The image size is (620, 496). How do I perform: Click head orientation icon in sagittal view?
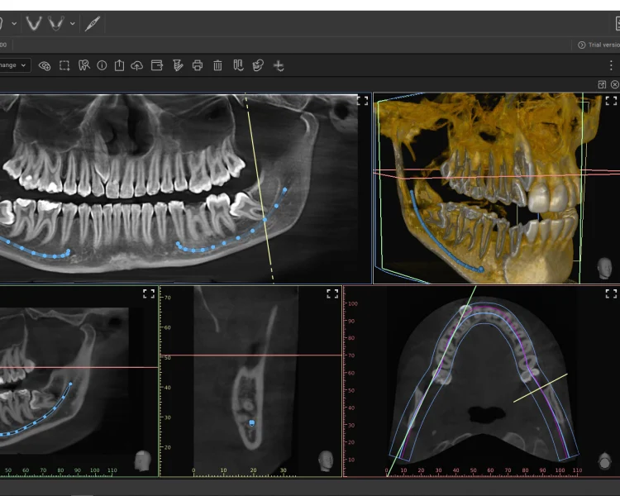[143, 460]
